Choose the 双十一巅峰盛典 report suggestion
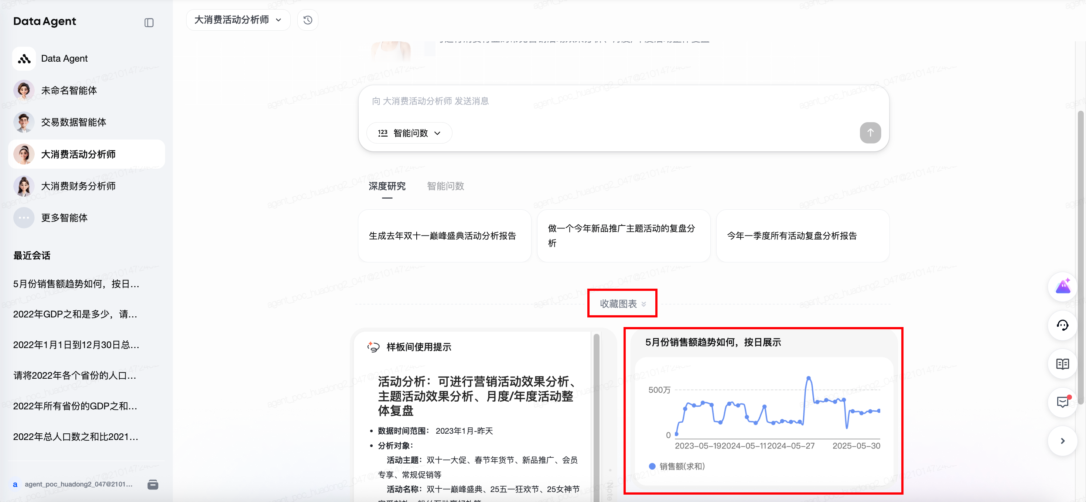1086x502 pixels. click(x=444, y=236)
